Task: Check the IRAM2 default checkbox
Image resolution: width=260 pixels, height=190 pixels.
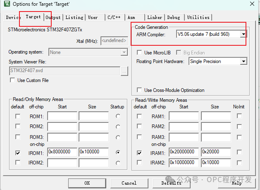Action: coord(139,162)
